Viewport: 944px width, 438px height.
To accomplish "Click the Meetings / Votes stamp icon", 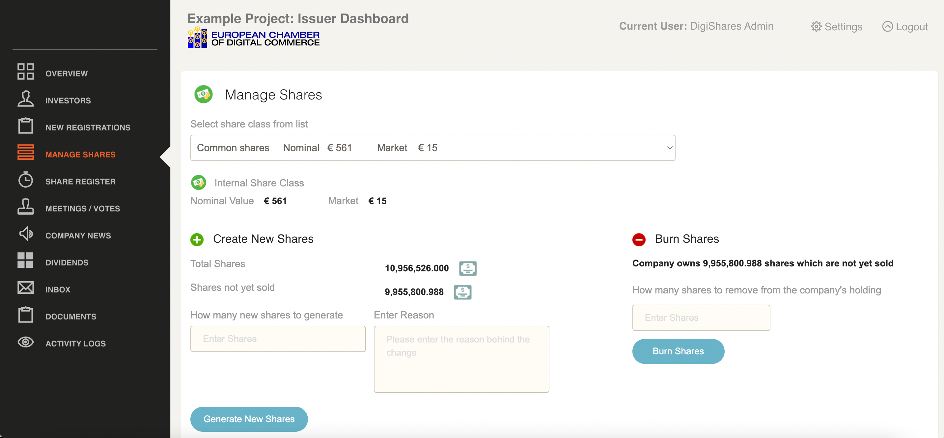I will click(x=25, y=207).
